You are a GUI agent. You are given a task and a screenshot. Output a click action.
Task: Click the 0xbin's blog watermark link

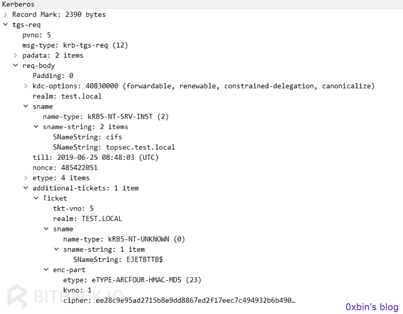click(372, 307)
